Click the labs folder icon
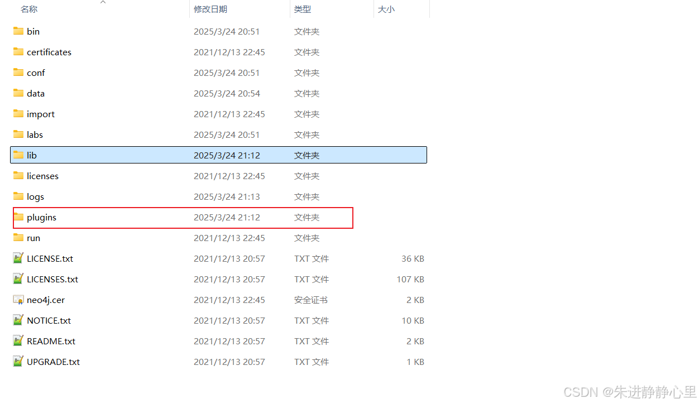The height and width of the screenshot is (404, 699). click(x=17, y=134)
